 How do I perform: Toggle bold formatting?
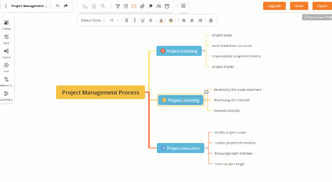click(x=127, y=20)
